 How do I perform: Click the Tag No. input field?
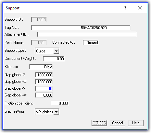tap(81, 28)
